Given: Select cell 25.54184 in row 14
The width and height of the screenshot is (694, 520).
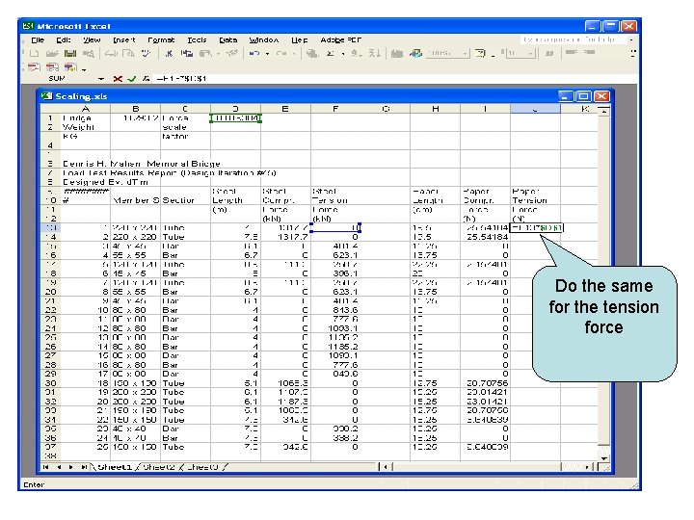Looking at the screenshot, I should point(485,237).
